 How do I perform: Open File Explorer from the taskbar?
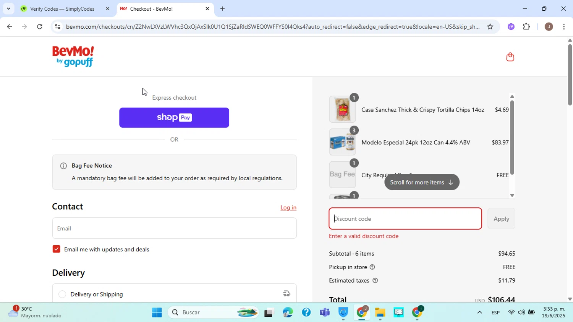click(x=380, y=312)
